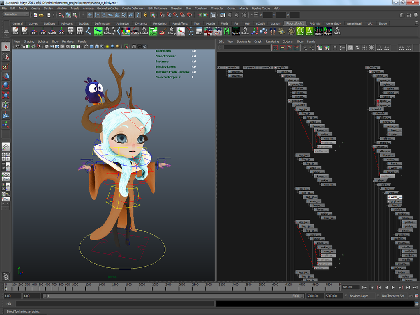Click the Open Scene folder icon

(x=41, y=15)
